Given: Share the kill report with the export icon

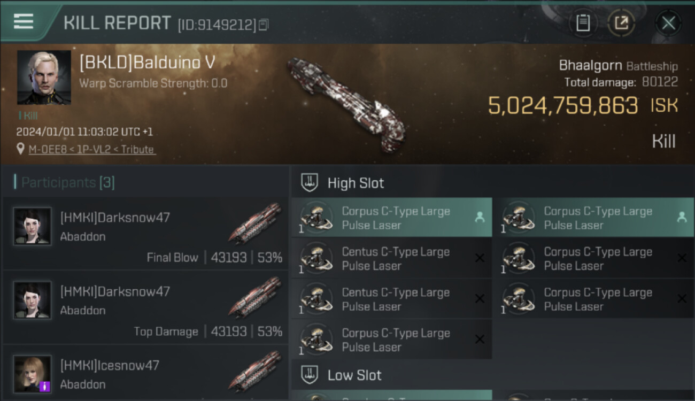Looking at the screenshot, I should (x=621, y=23).
